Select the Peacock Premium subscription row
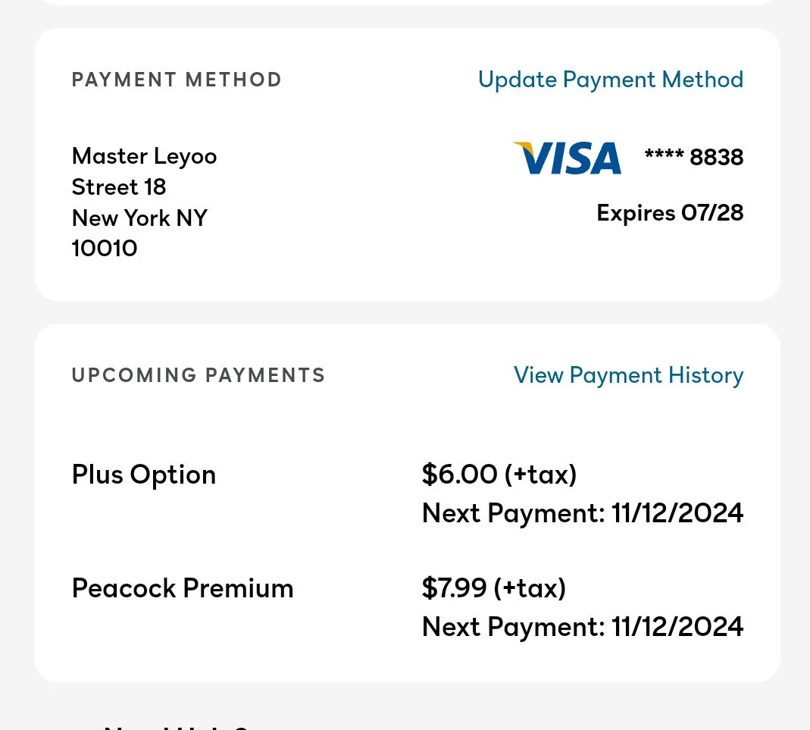 click(407, 607)
